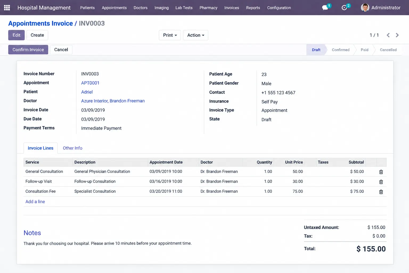Go to next record arrow

click(x=397, y=35)
